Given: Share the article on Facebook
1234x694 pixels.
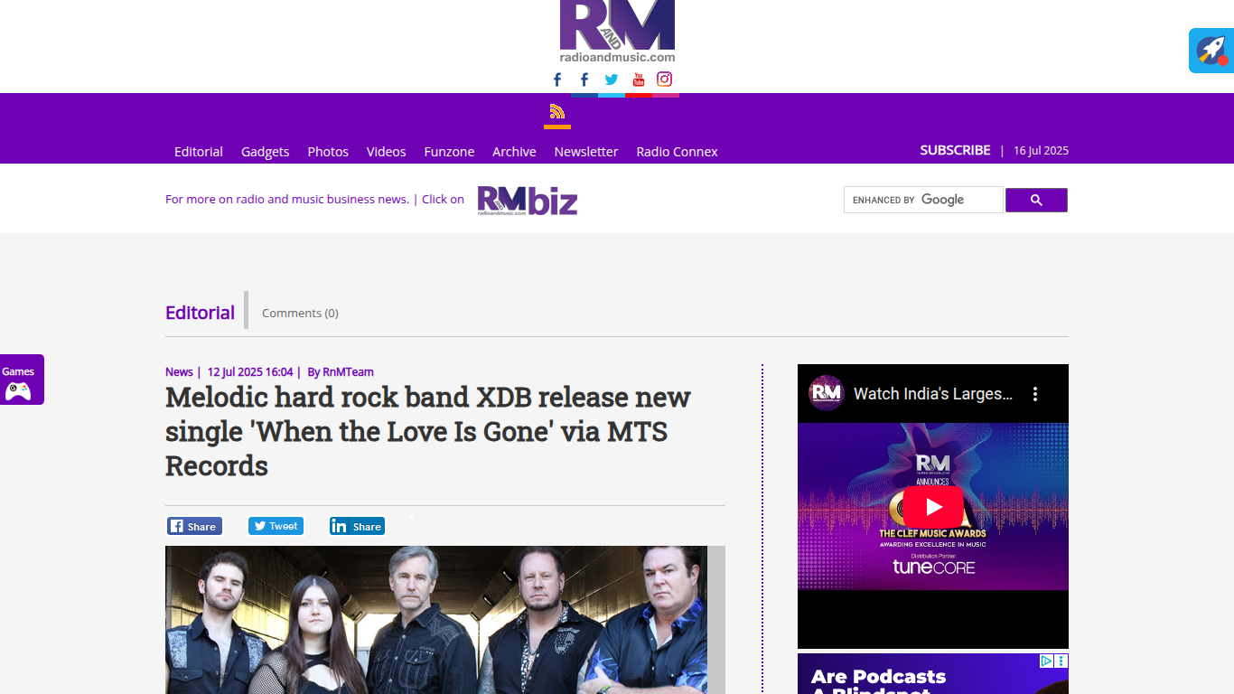Looking at the screenshot, I should (x=194, y=527).
